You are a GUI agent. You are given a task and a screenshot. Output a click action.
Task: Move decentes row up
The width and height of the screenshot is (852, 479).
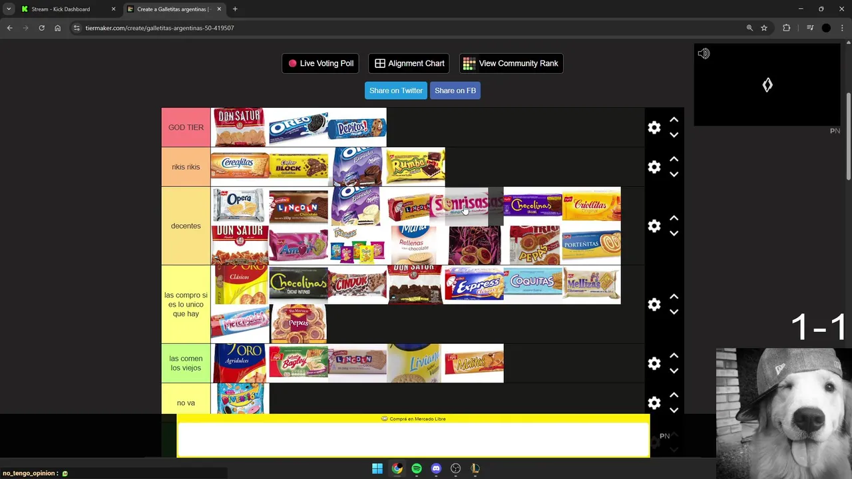tap(674, 218)
